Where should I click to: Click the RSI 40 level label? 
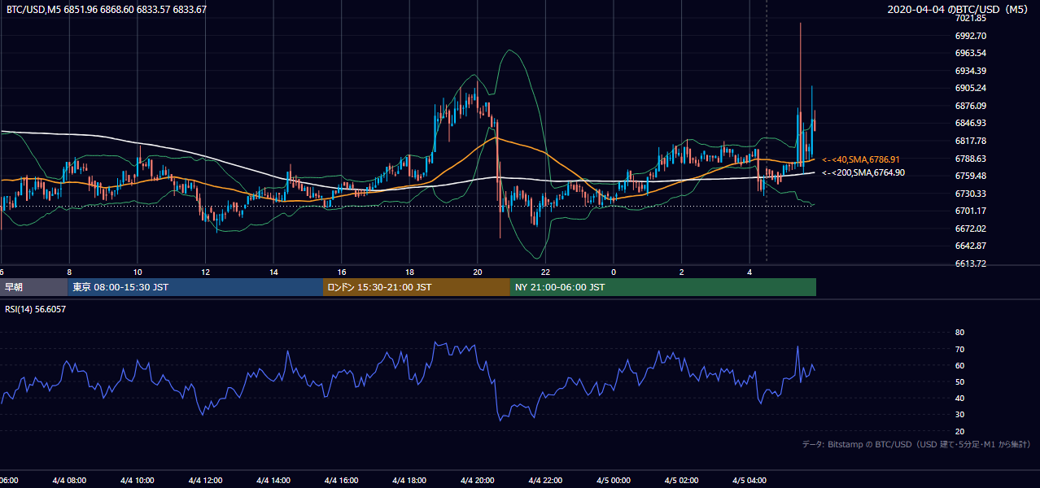pos(959,398)
